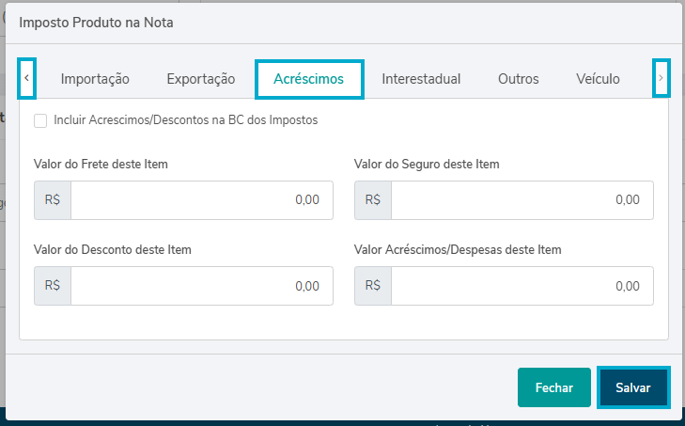Select the Acréscimos tab
This screenshot has width=685, height=426.
click(x=309, y=79)
